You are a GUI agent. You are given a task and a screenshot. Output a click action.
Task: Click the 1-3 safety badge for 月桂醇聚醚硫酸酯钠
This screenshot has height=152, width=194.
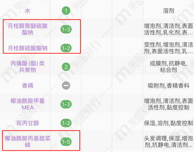point(66,29)
